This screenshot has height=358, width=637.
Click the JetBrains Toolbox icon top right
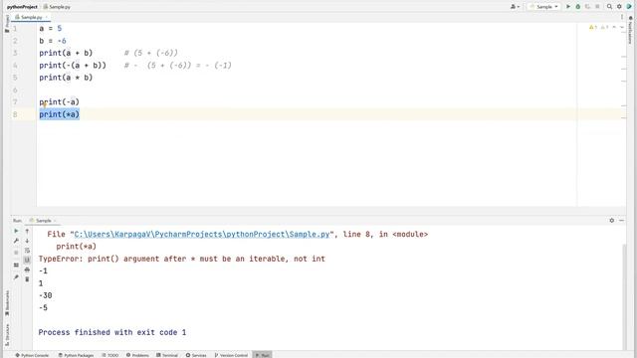pyautogui.click(x=629, y=7)
